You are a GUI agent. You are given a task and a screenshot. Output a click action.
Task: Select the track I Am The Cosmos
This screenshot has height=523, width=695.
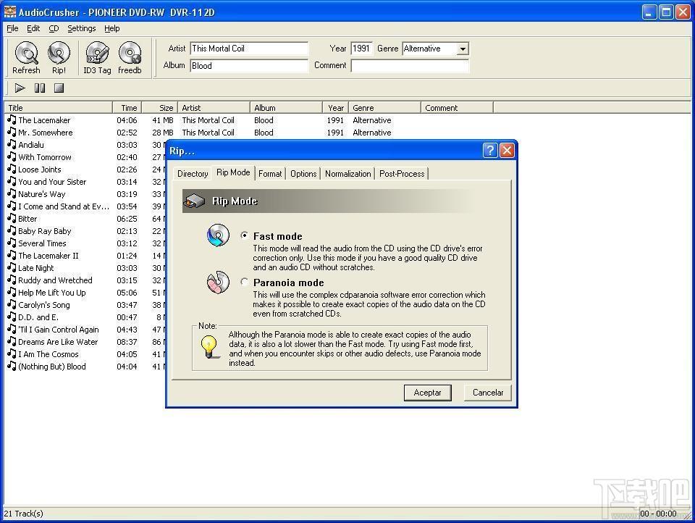49,354
